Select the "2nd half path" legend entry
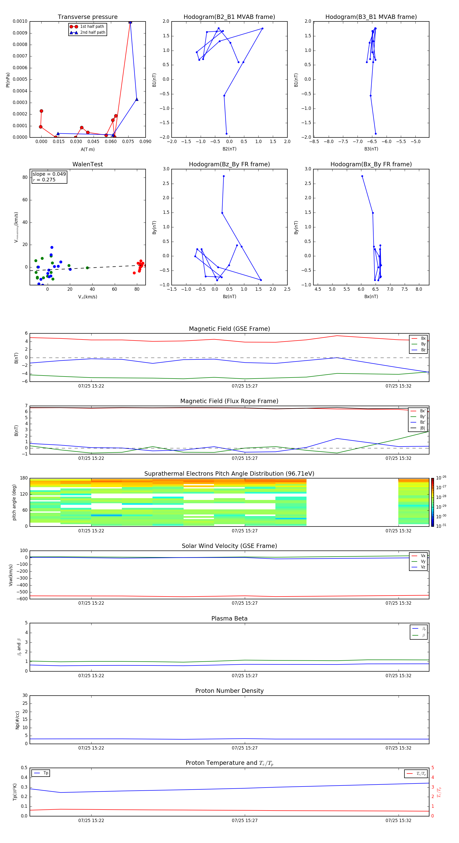Image resolution: width=459 pixels, height=843 pixels. 87,32
